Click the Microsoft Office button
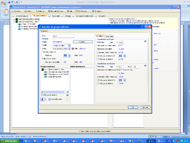 pyautogui.click(x=3, y=3)
